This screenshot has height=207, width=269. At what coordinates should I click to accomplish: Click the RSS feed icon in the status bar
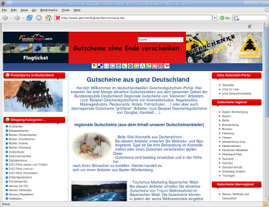[x=266, y=204]
